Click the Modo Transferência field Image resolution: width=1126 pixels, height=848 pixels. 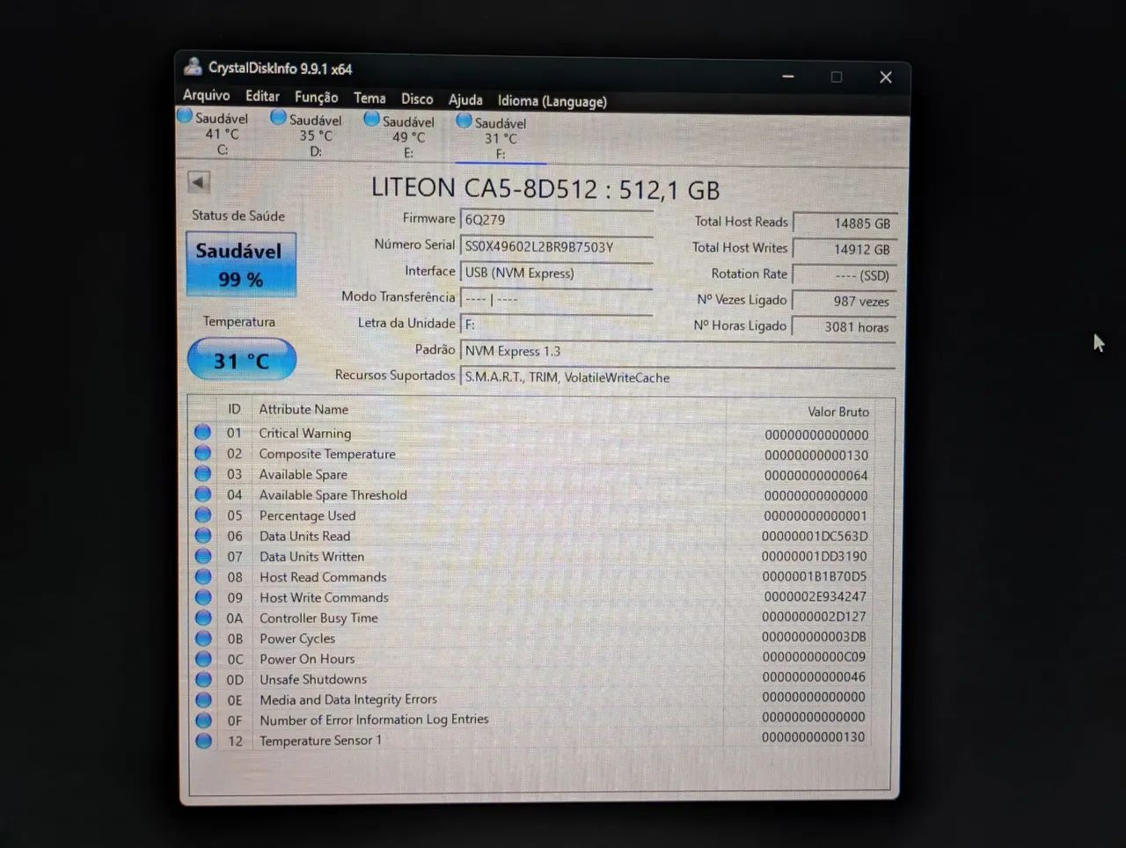pos(557,299)
